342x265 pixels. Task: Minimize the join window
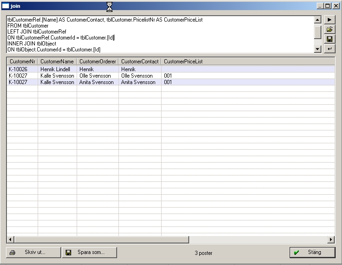click(x=320, y=6)
